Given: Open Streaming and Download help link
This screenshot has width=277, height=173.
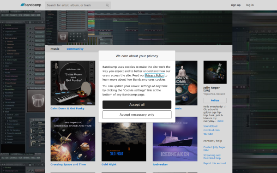Looking at the screenshot, I should tap(212, 156).
